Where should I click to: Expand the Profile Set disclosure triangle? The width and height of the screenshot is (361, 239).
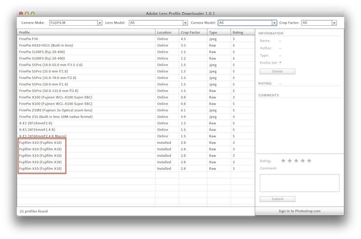coord(280,63)
